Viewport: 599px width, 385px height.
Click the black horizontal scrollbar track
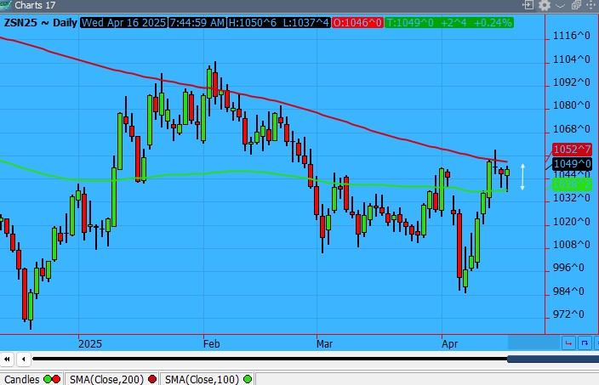point(270,359)
